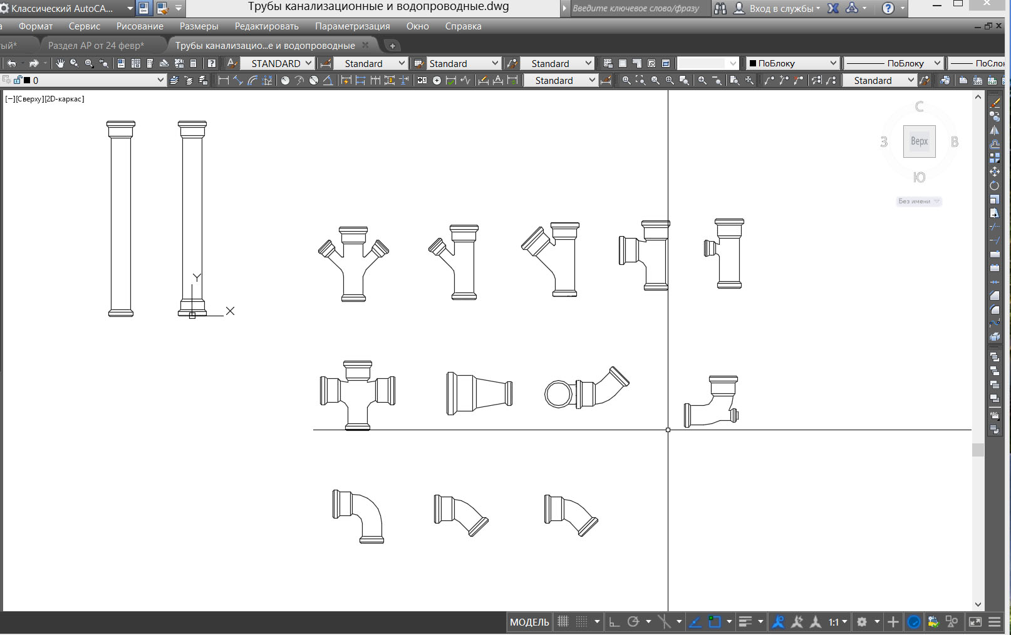
Task: Toggle object snap tracking in status bar
Action: click(x=695, y=622)
